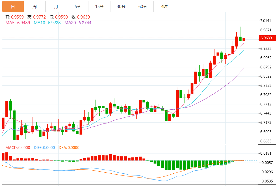
Task: Click the 6.8252 price axis label
Action: 266,86
